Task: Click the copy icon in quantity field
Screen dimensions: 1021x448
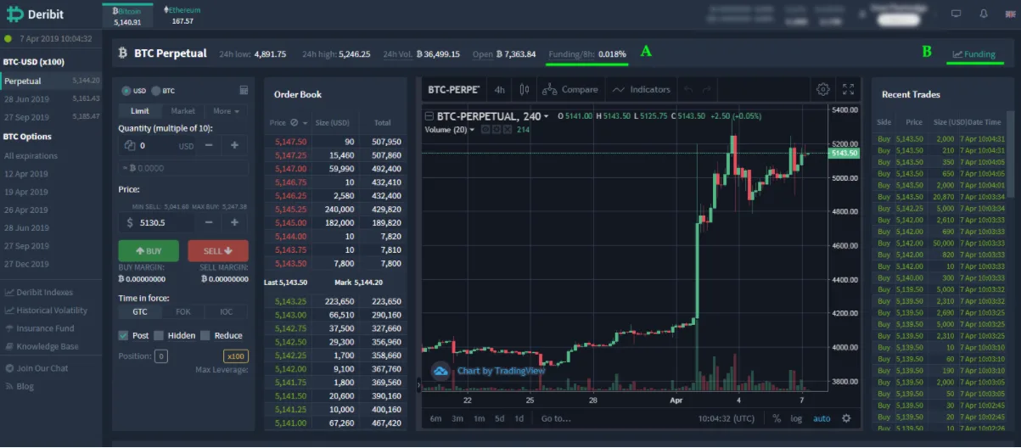Action: coord(130,146)
